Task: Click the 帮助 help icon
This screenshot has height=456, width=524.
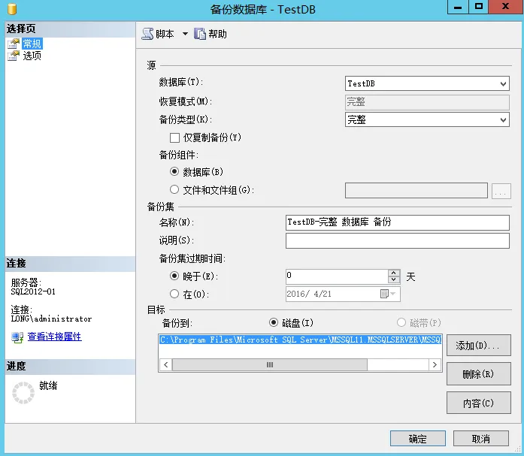Action: [x=200, y=34]
